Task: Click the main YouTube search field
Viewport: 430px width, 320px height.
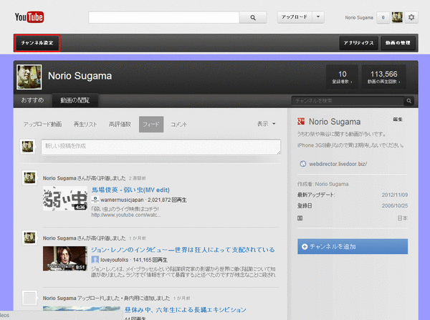Action: 164,17
